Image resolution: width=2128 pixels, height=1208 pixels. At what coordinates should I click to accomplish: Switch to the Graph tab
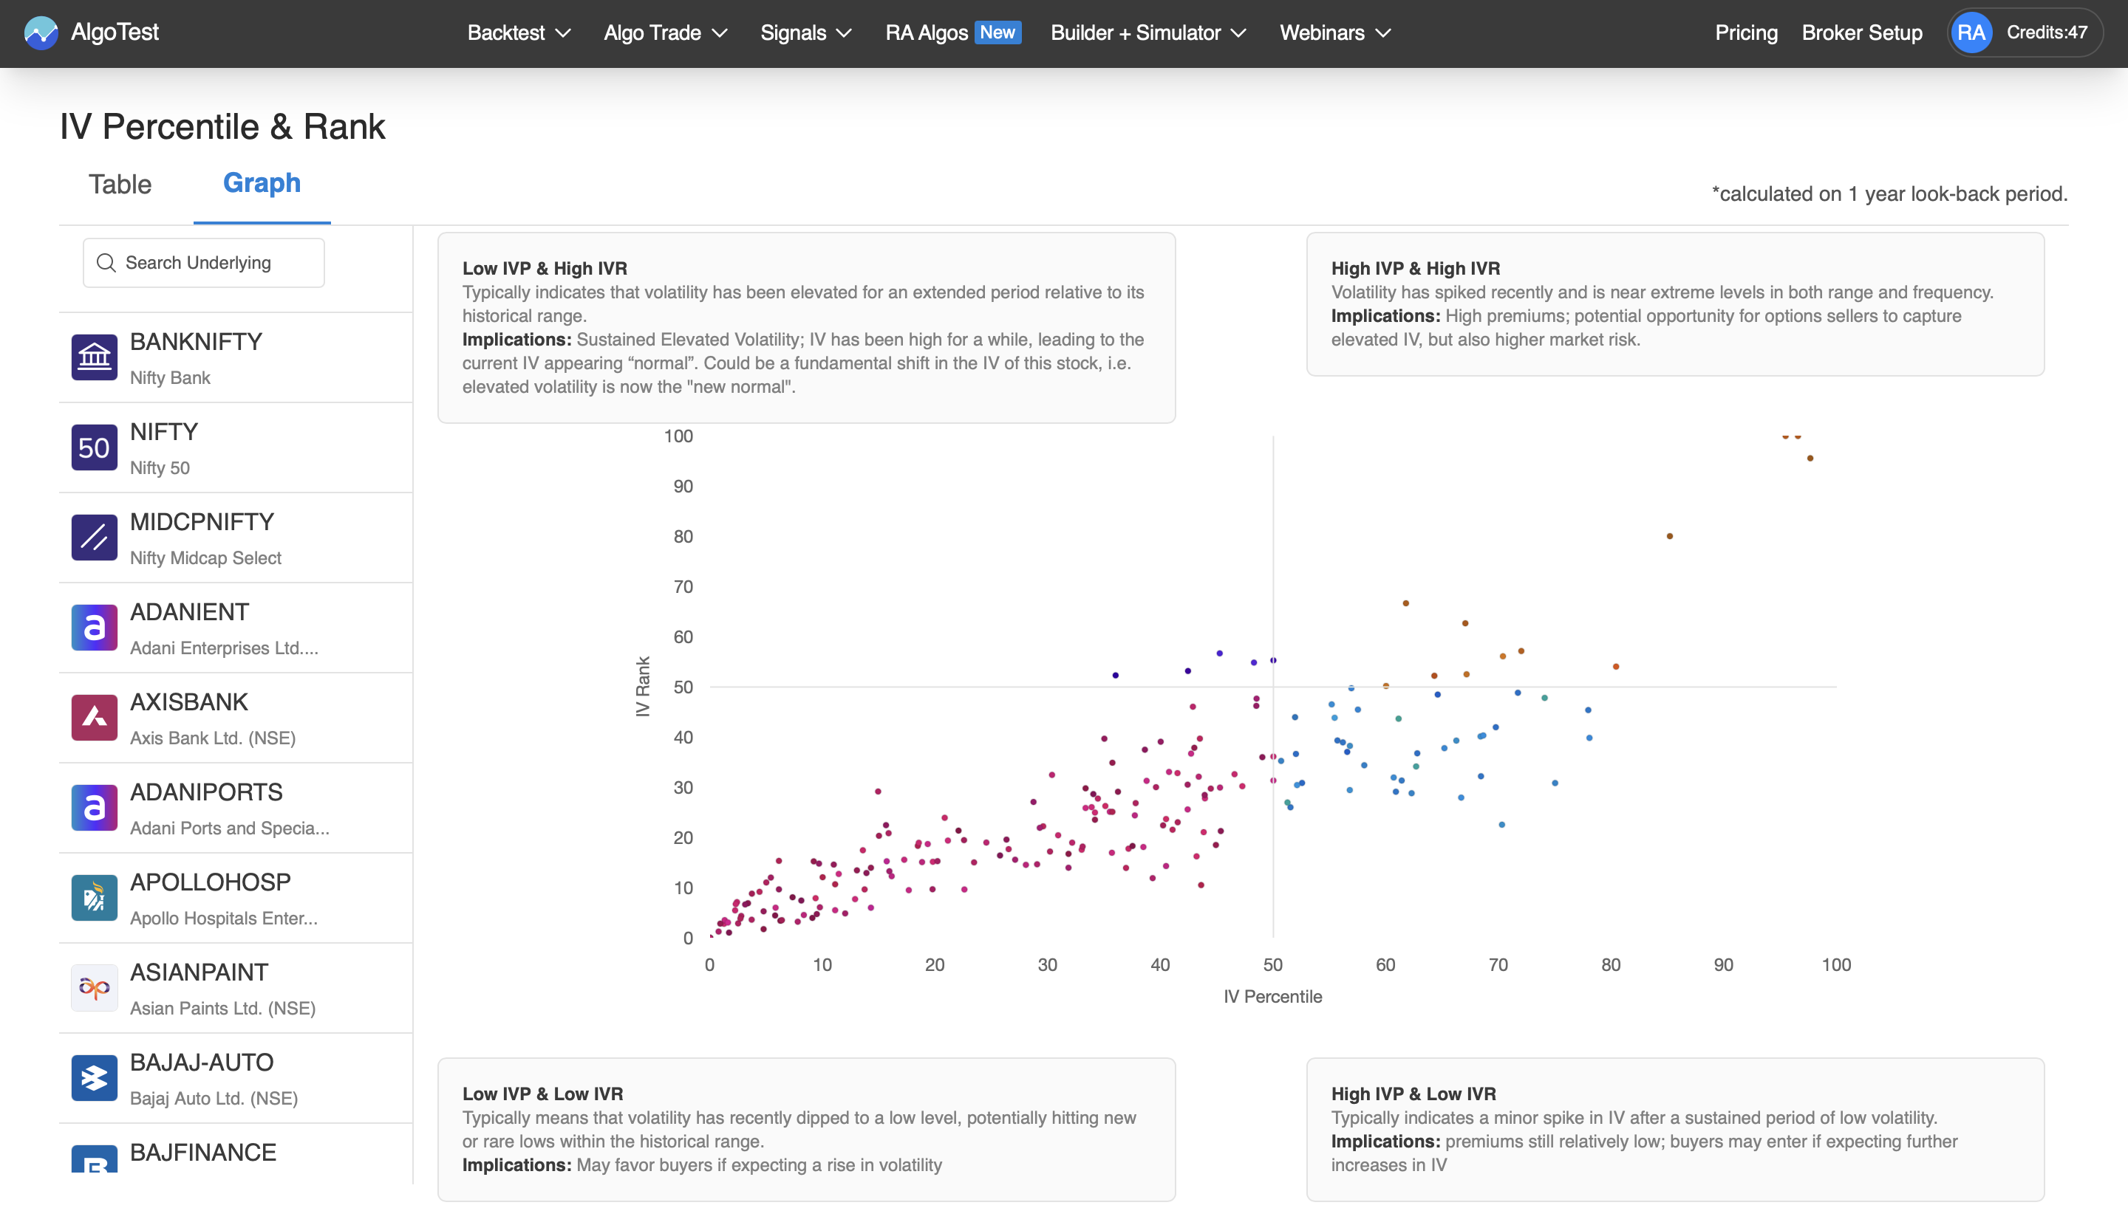[262, 183]
